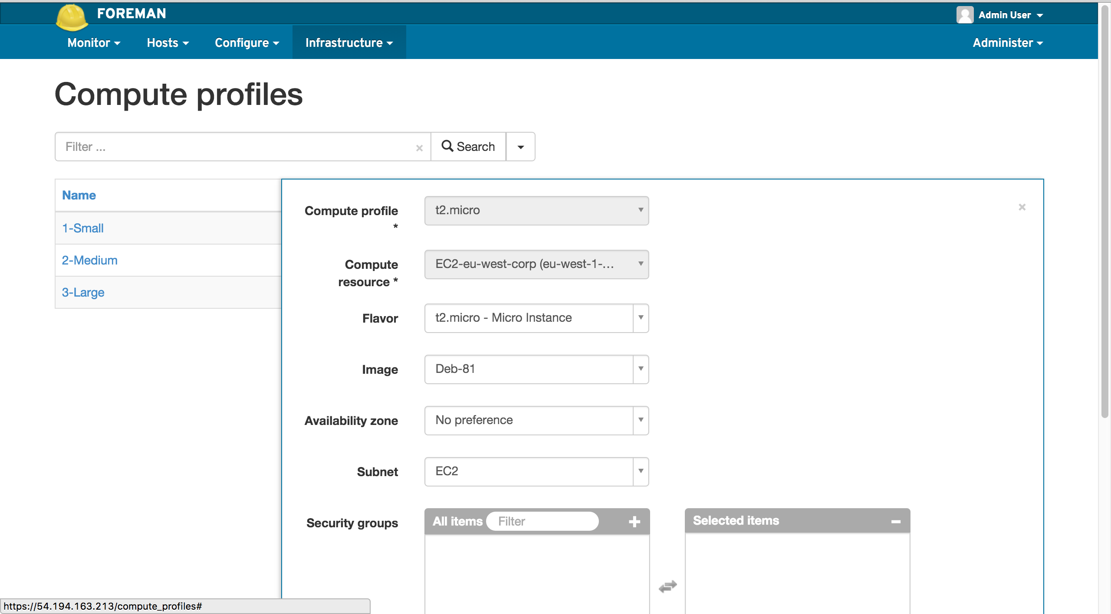This screenshot has height=614, width=1111.
Task: Close the compute profile form panel
Action: pos(1022,207)
